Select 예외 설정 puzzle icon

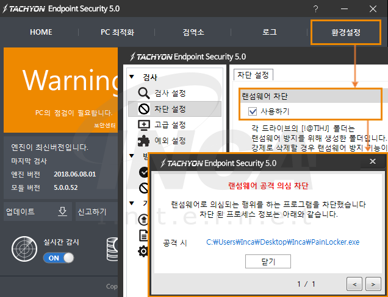tap(144, 141)
